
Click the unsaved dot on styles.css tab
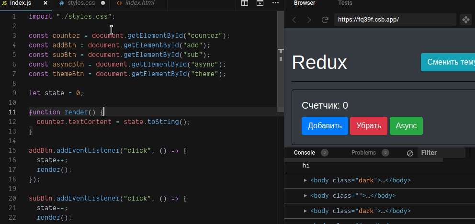tap(102, 3)
